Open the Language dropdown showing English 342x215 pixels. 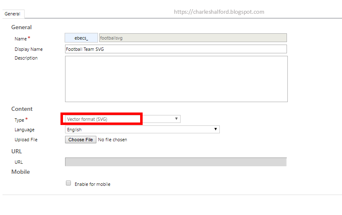[x=142, y=130]
